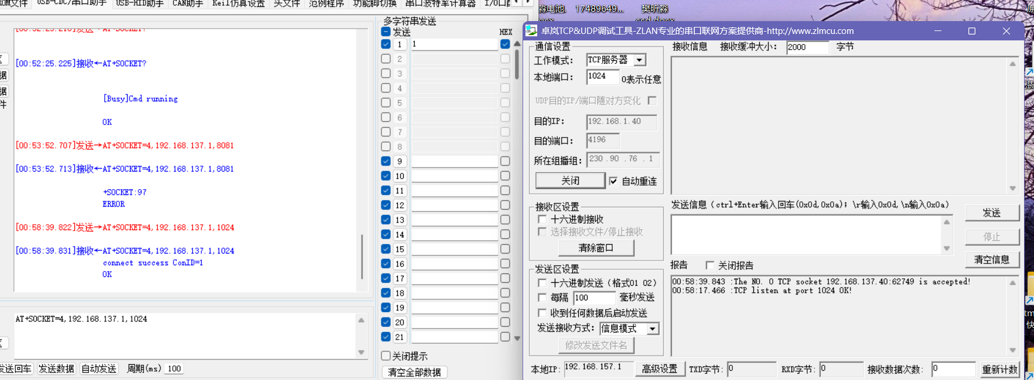Click the log line 'connect success ConID=1'
This screenshot has width=1034, height=380.
click(153, 263)
